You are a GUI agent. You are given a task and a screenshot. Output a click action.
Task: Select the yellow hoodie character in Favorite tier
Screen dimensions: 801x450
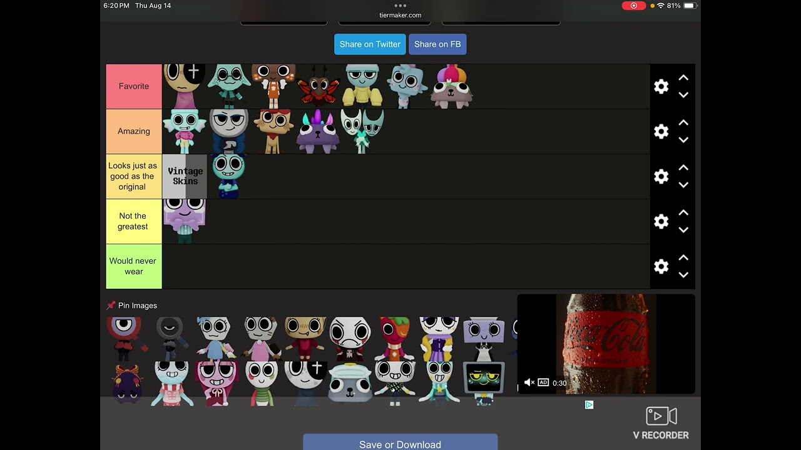[x=362, y=86]
